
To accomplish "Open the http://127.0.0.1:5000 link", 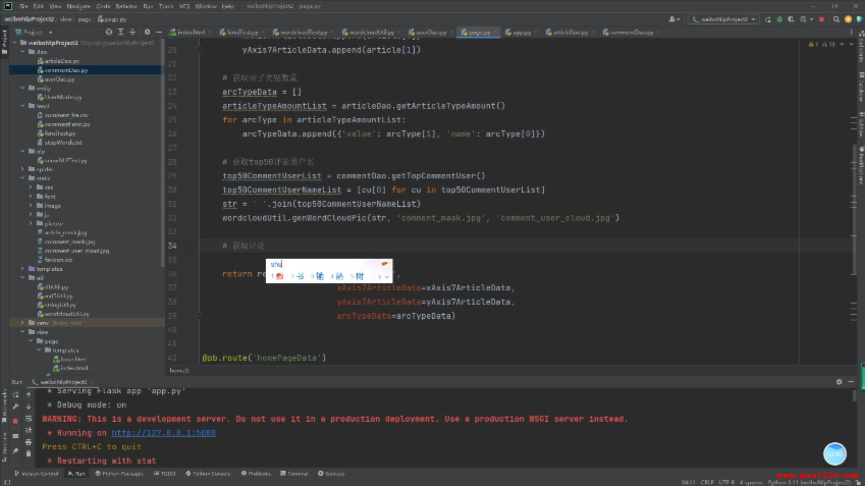I will 164,433.
